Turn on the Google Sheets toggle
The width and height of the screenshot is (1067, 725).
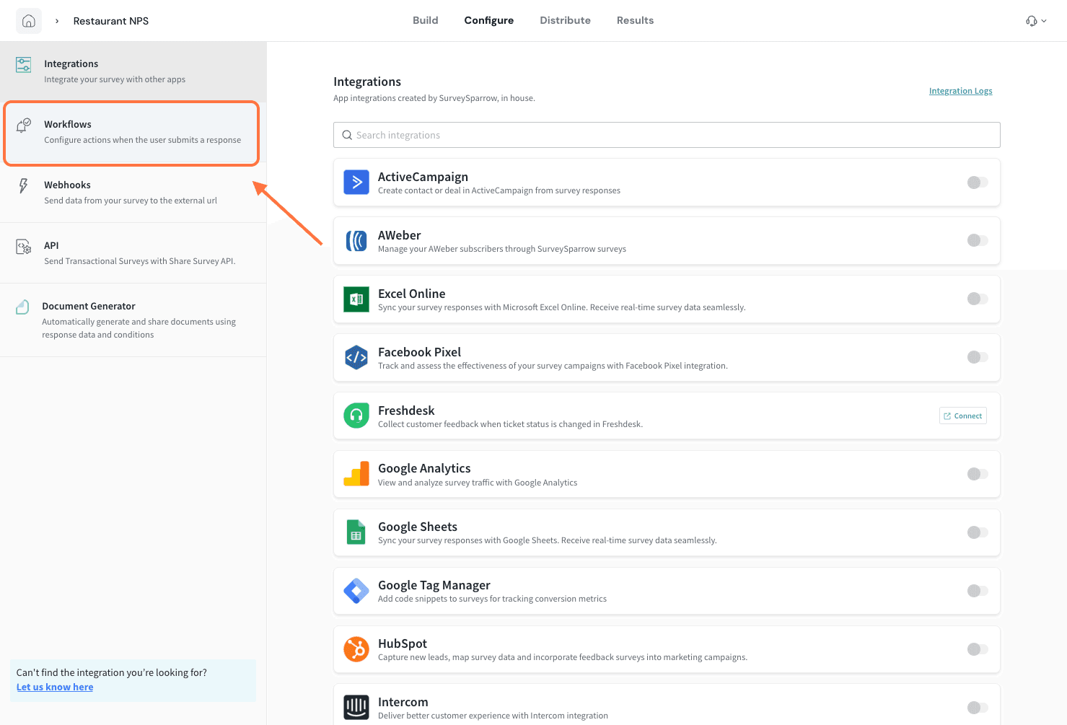click(978, 532)
